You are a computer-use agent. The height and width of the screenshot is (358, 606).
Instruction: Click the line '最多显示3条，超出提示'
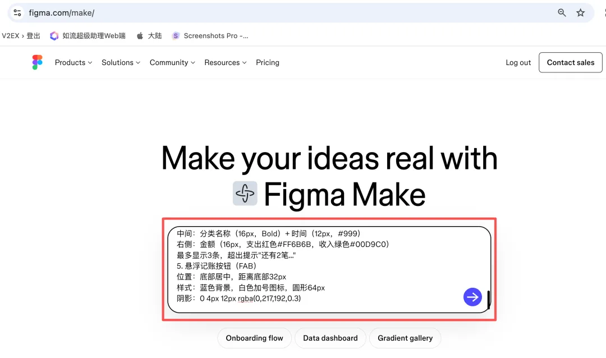click(x=236, y=255)
